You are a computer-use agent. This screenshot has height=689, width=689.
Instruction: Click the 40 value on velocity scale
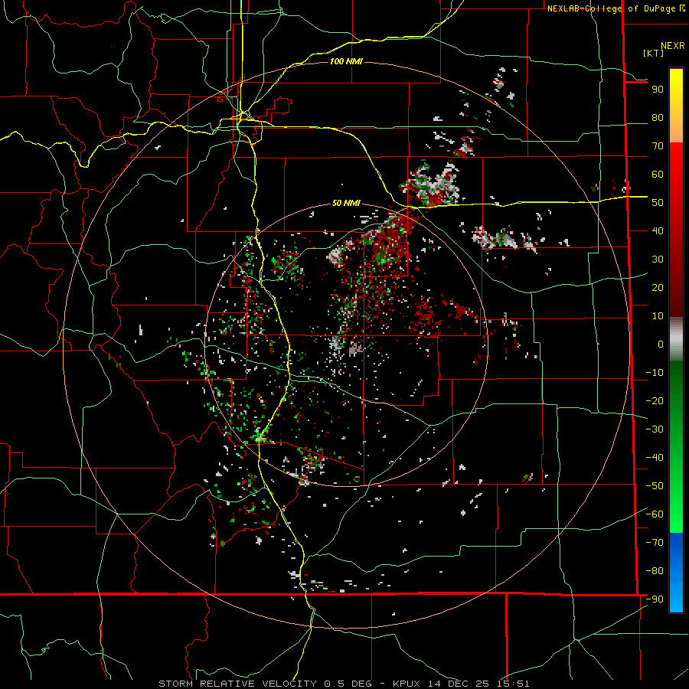(x=658, y=230)
